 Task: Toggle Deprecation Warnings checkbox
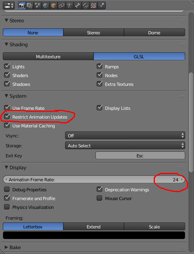(x=99, y=189)
